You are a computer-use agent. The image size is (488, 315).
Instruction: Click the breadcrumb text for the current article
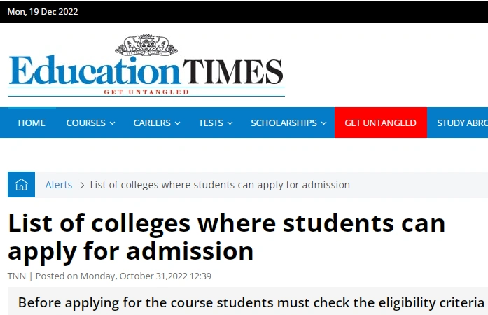click(x=220, y=185)
